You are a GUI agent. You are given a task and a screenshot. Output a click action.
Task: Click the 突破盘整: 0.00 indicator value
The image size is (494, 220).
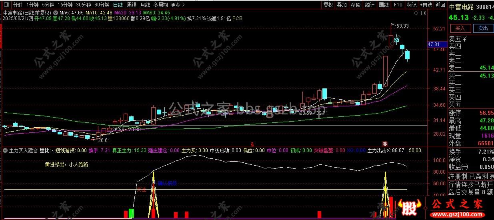click(329, 151)
